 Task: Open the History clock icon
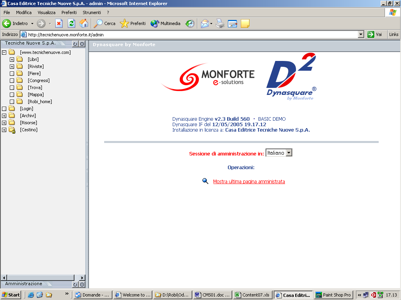(190, 23)
